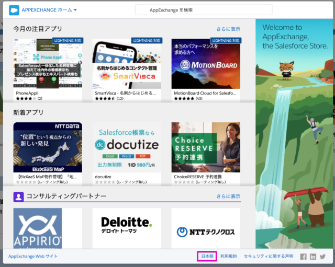335x267 pixels.
Task: Click the Facebook icon in footer
Action: [x=303, y=257]
